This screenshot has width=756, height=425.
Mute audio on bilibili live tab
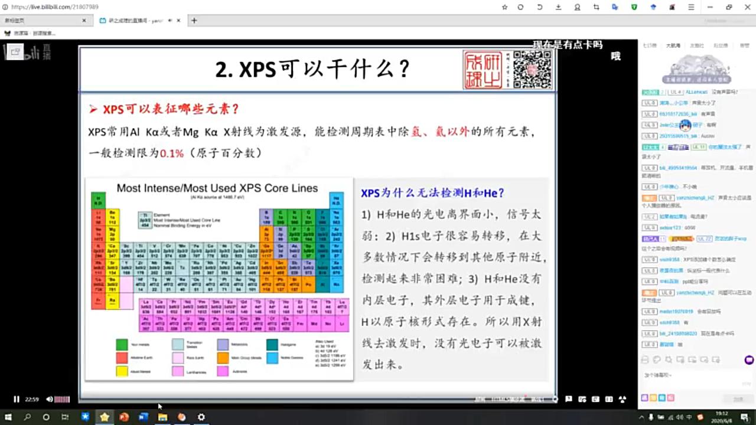[170, 20]
